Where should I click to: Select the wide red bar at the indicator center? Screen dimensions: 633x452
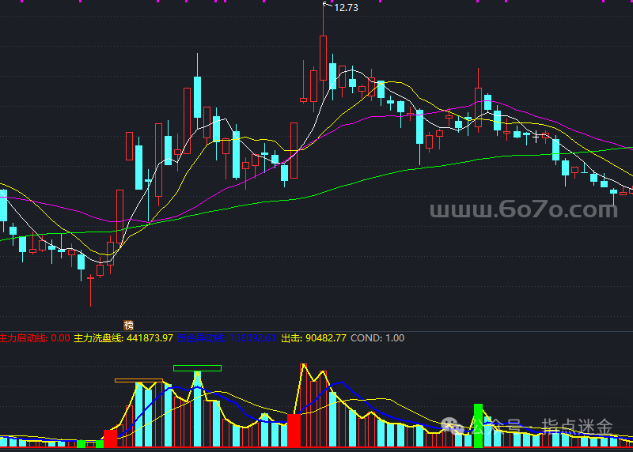point(294,431)
